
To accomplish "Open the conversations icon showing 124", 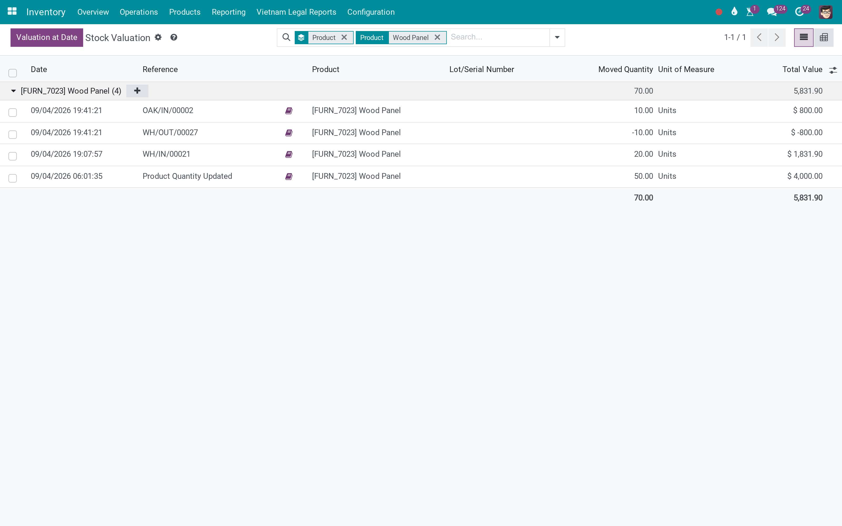I will pos(772,12).
